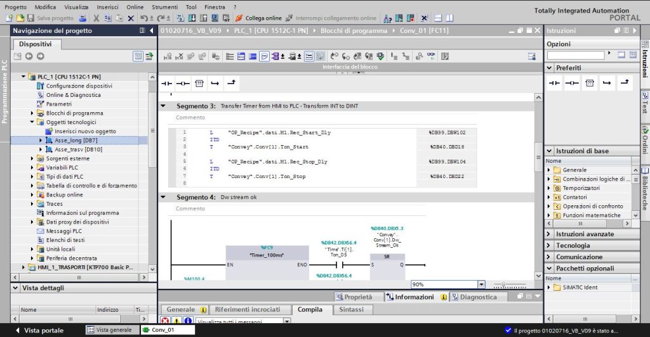Click the project tree horizontal scrollbar
This screenshot has width=650, height=337.
(x=79, y=277)
